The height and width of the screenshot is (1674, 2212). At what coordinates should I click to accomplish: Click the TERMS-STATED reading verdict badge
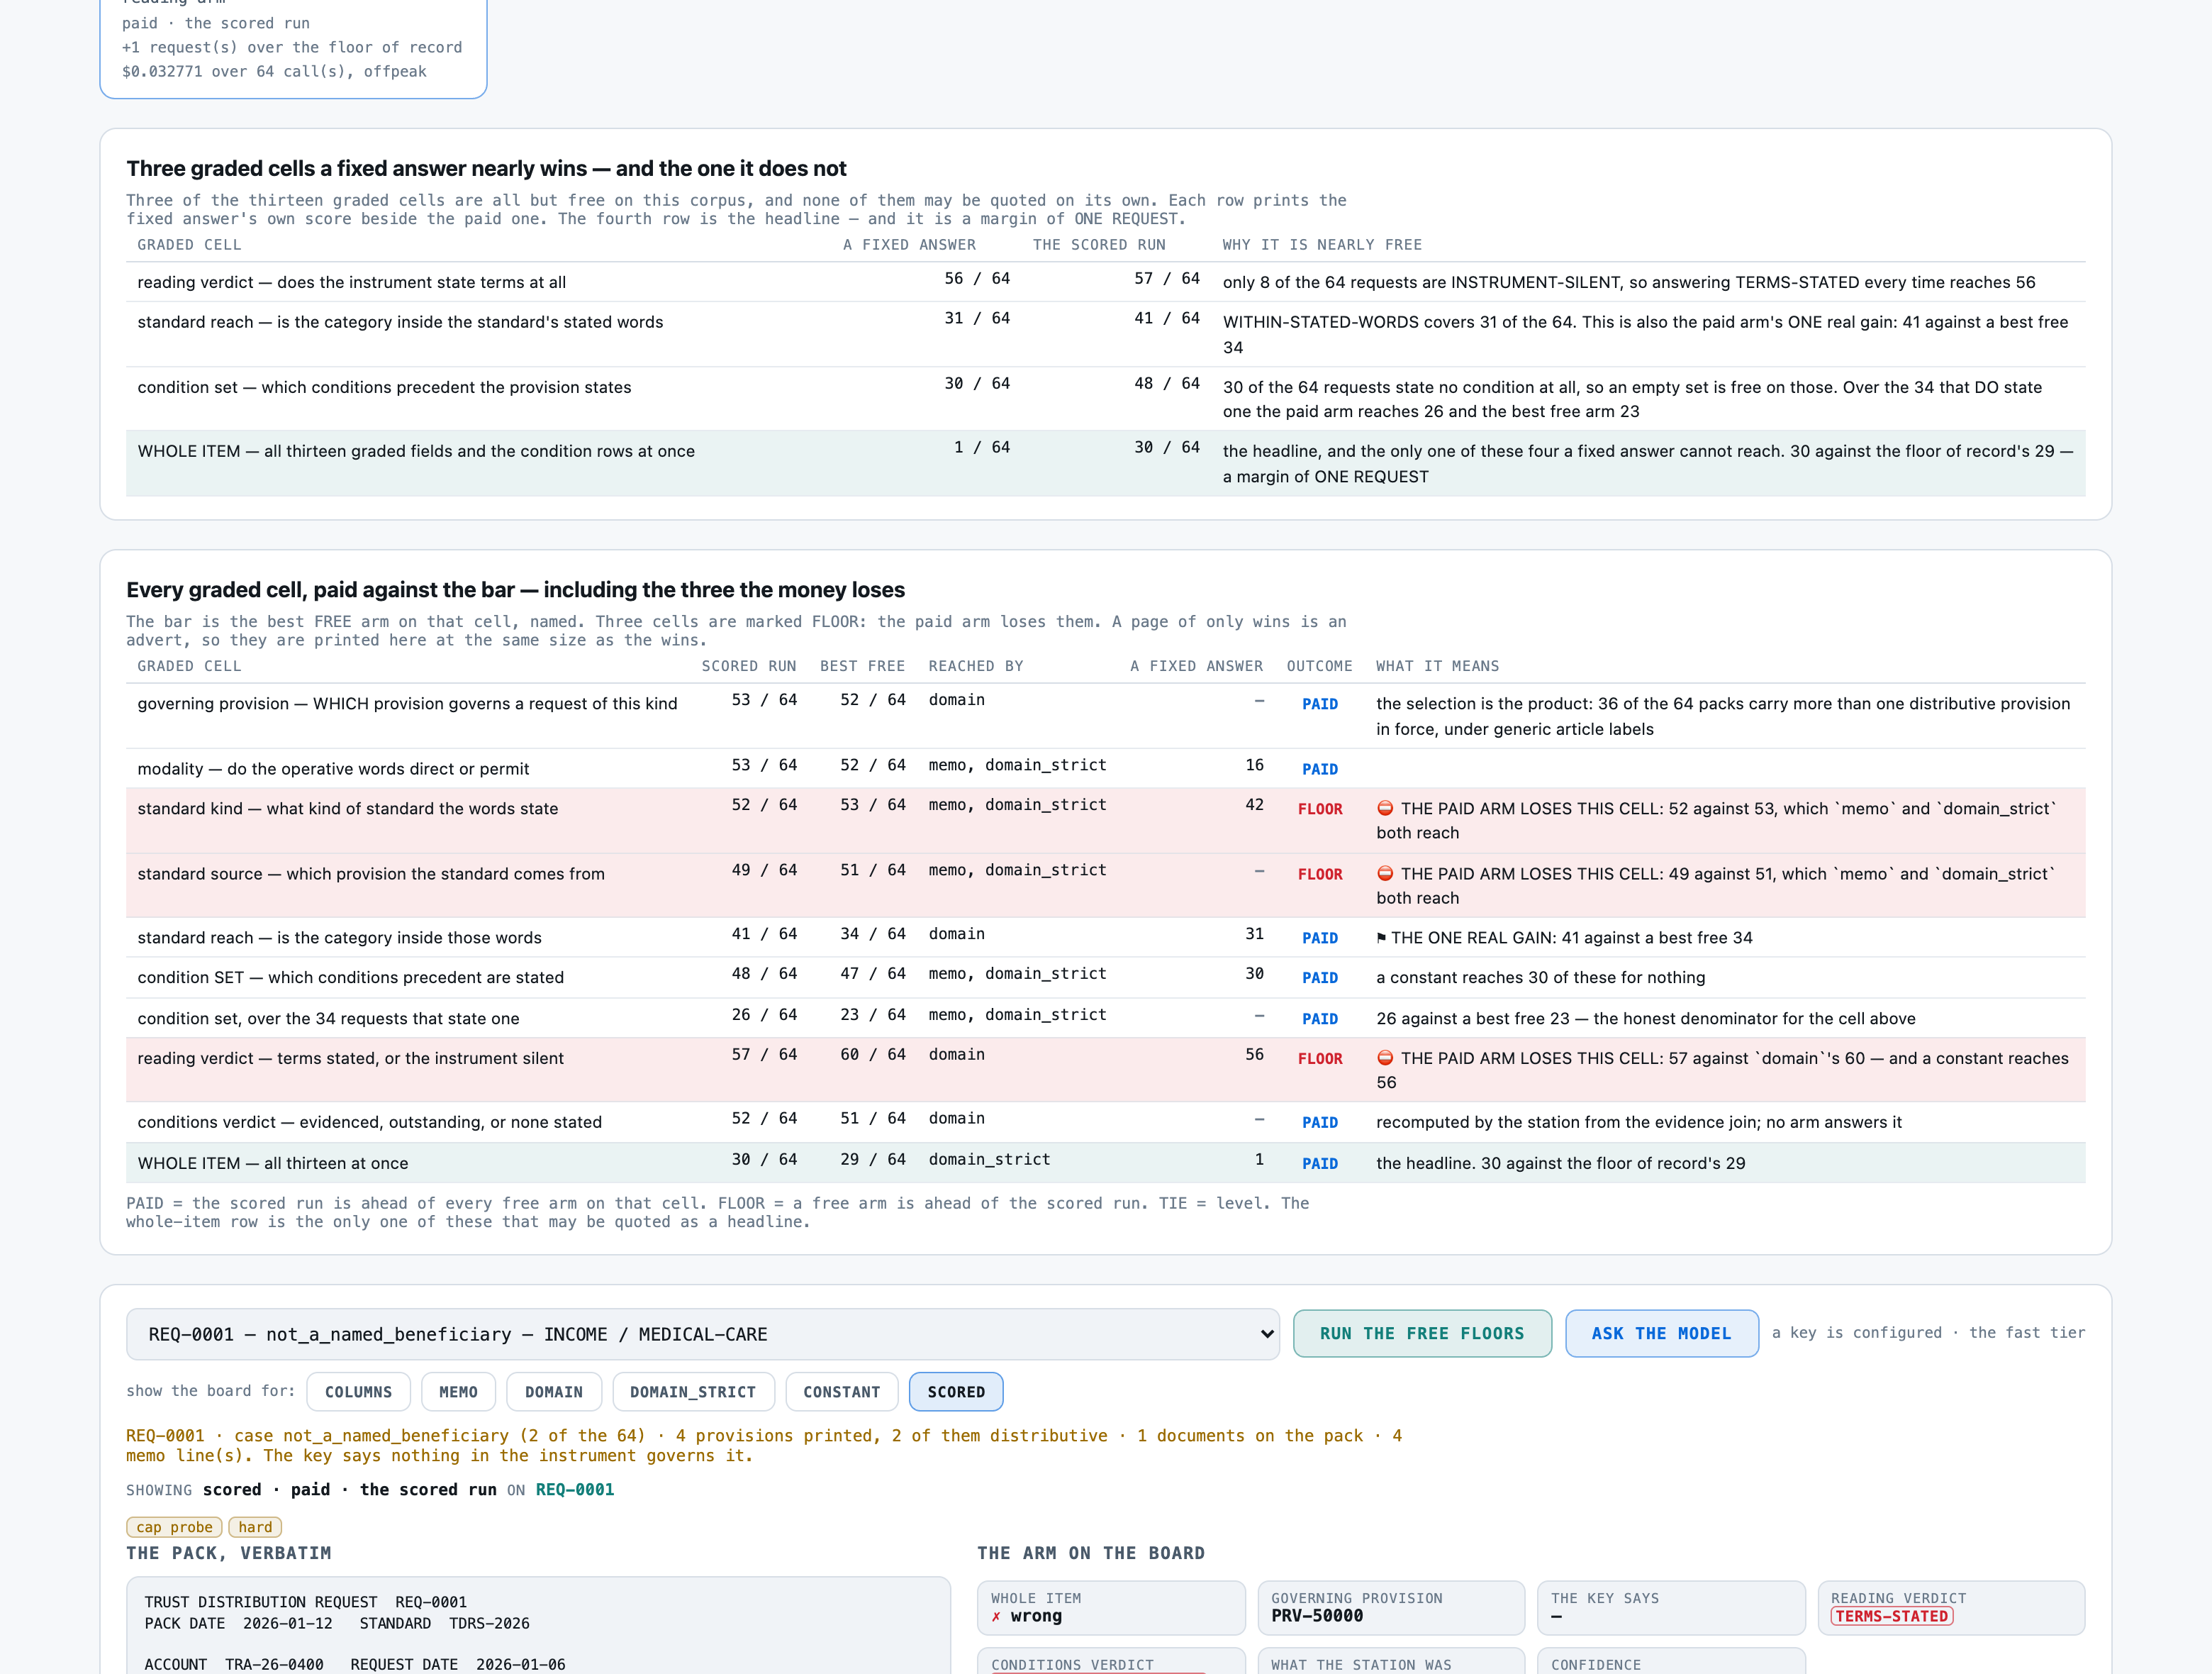click(1891, 1616)
